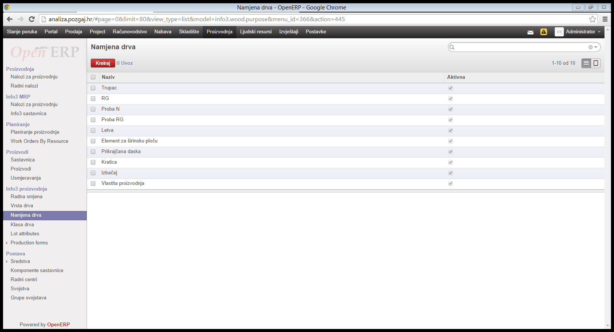The width and height of the screenshot is (614, 332).
Task: Clear the search field icon
Action: coord(590,47)
